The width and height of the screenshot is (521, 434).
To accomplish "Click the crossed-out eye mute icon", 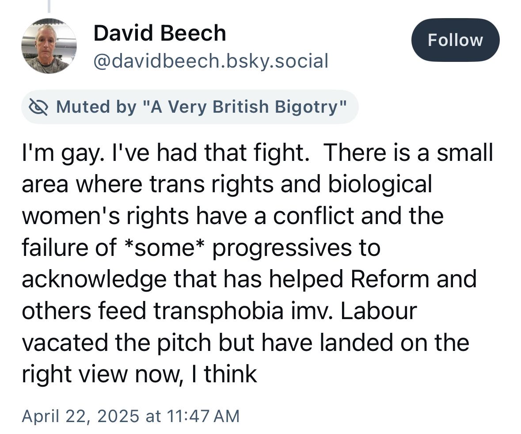I will [x=38, y=107].
